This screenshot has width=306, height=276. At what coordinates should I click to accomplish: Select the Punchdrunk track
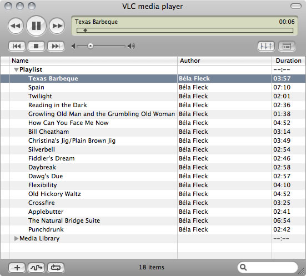(46, 229)
